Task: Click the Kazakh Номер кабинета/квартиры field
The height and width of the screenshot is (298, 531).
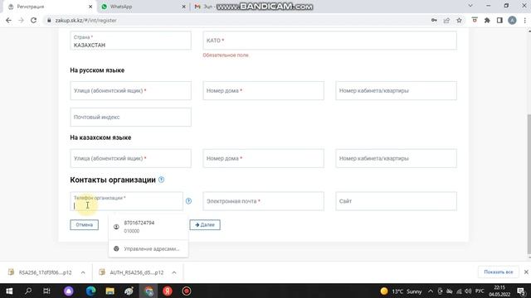Action: click(396, 158)
